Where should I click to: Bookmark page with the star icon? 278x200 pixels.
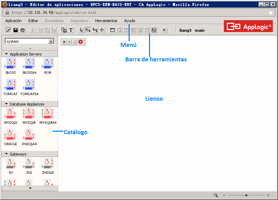[270, 12]
